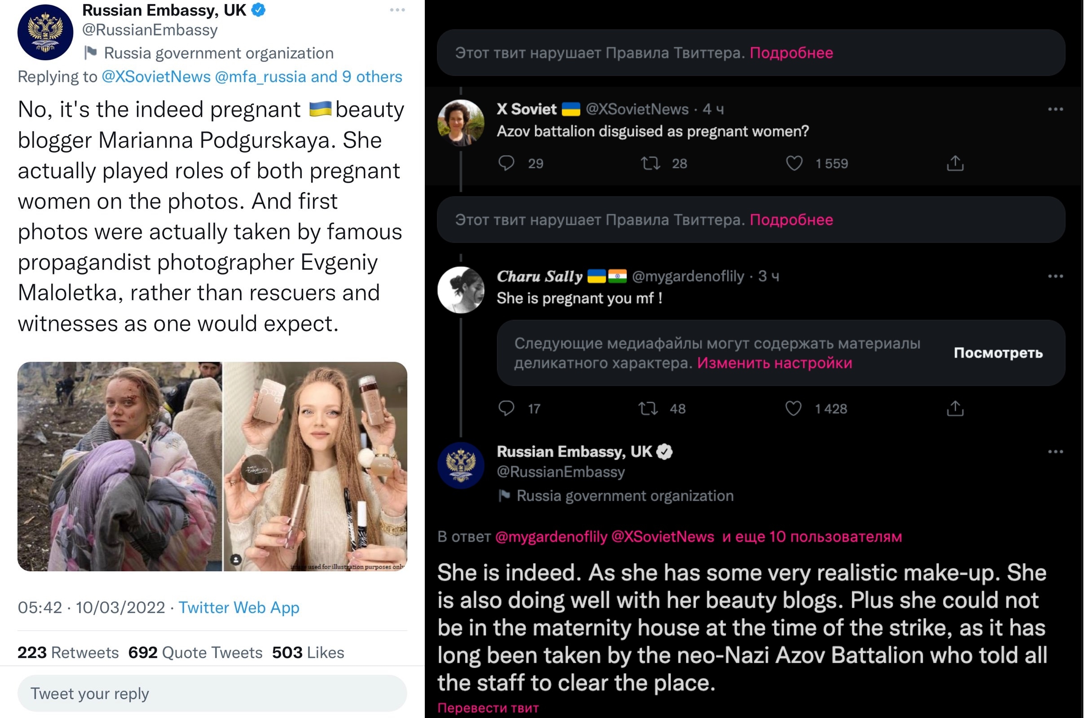Viewport: 1084px width, 718px height.
Task: Retweet the X Soviet tweet
Action: pyautogui.click(x=650, y=163)
